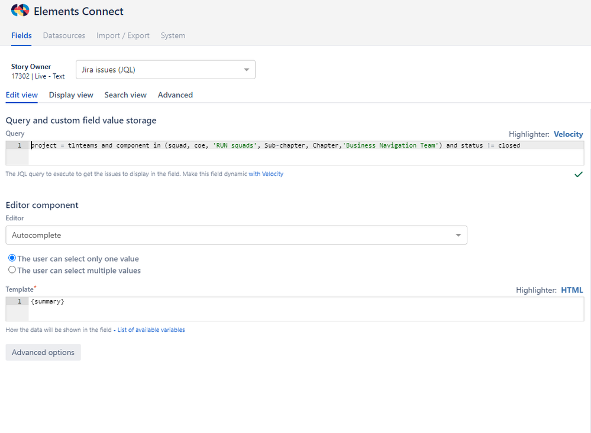Change the HTML highlighter for the template
The image size is (591, 433).
572,290
